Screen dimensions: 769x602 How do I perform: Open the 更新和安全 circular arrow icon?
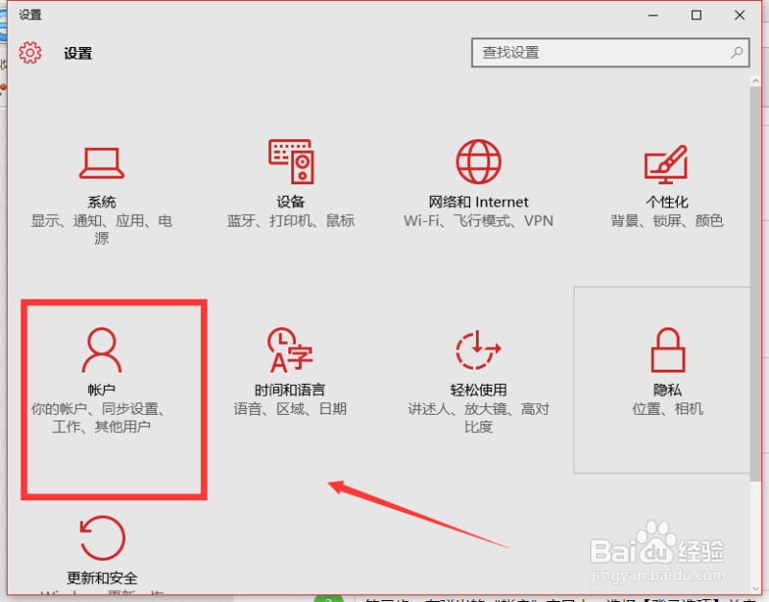[x=103, y=538]
